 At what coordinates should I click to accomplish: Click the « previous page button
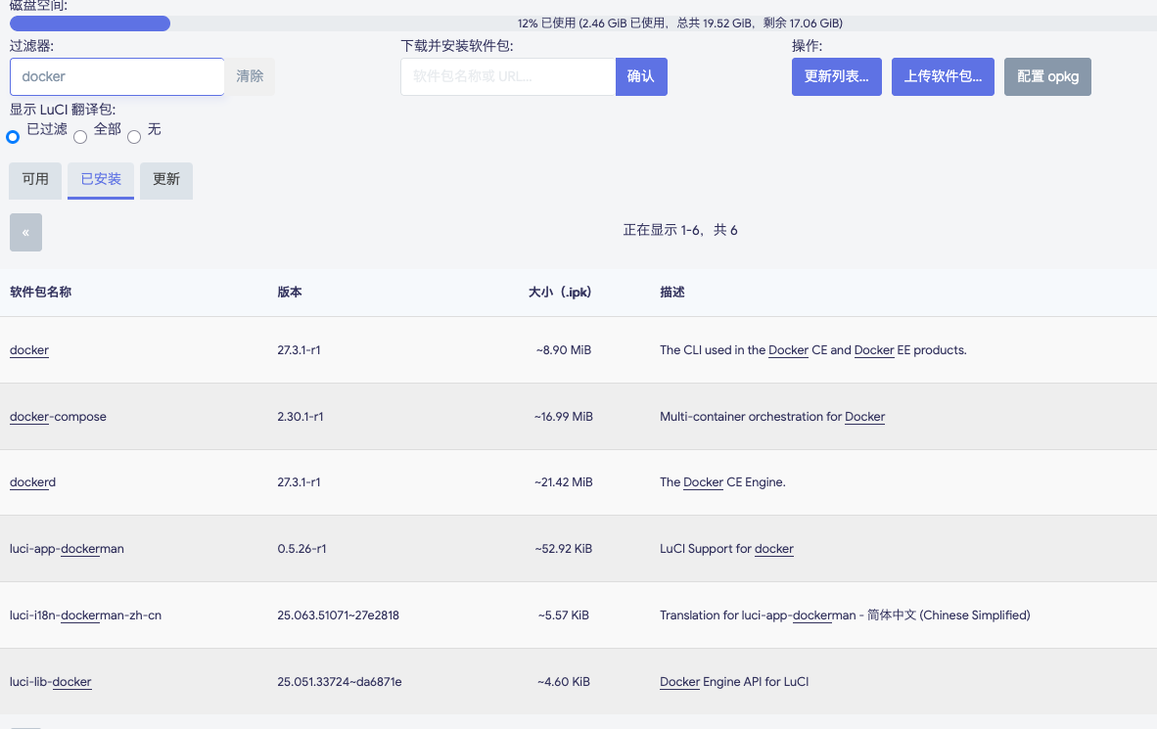click(25, 233)
